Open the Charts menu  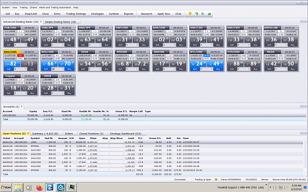point(34,7)
